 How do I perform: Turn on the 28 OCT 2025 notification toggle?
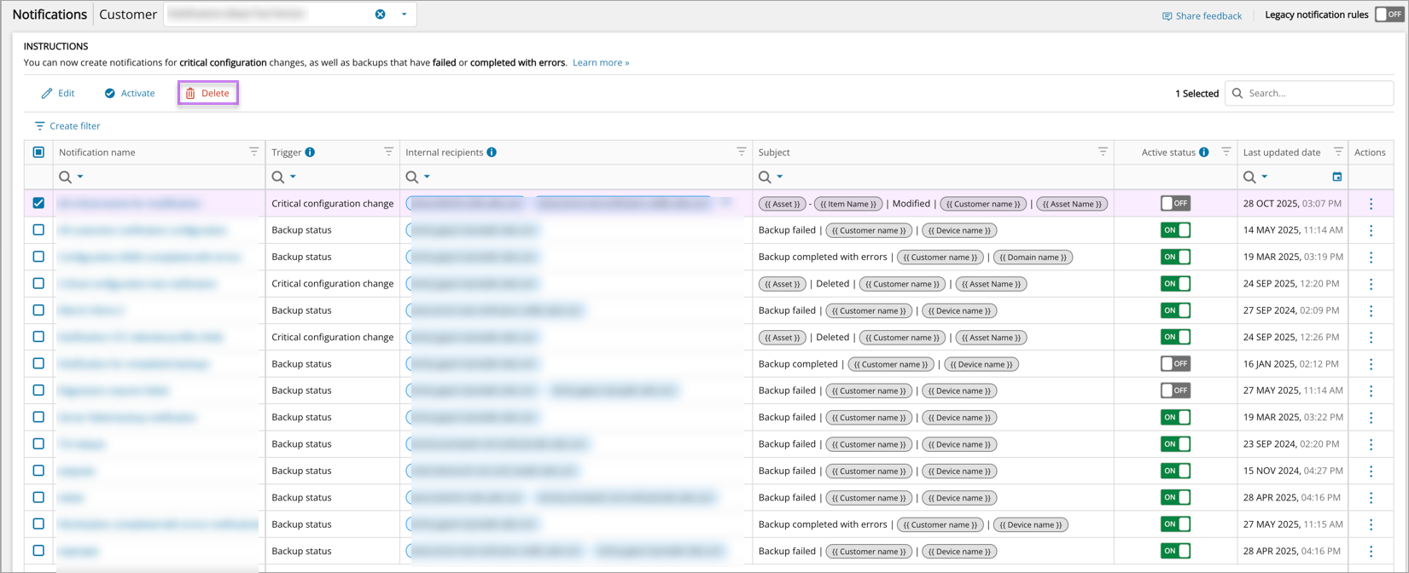(1175, 203)
